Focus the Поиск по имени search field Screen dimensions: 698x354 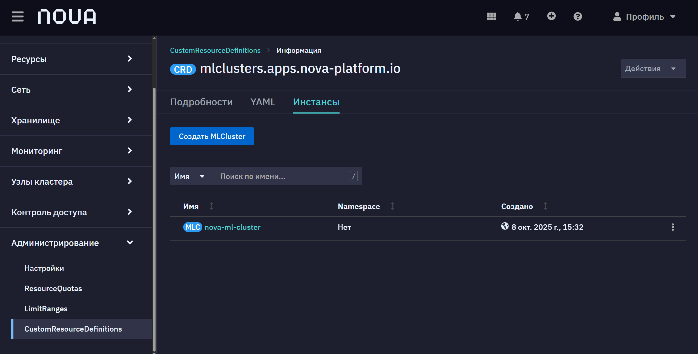pyautogui.click(x=288, y=176)
